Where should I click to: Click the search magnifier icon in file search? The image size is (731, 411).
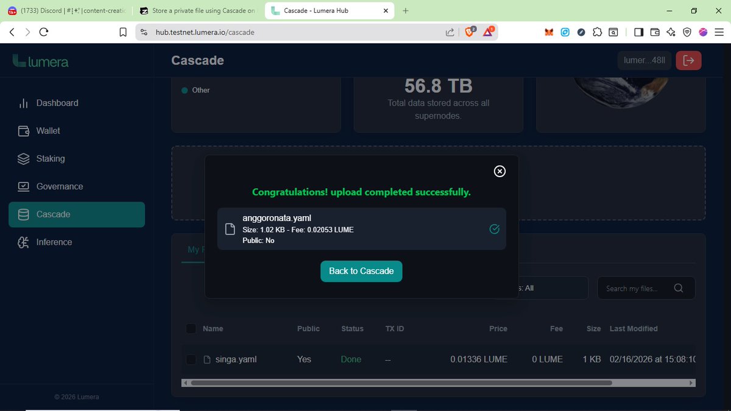click(x=679, y=289)
